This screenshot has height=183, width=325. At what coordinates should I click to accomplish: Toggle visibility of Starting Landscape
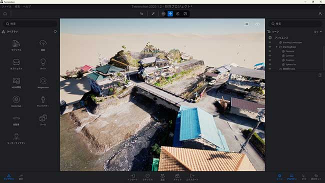click(270, 42)
